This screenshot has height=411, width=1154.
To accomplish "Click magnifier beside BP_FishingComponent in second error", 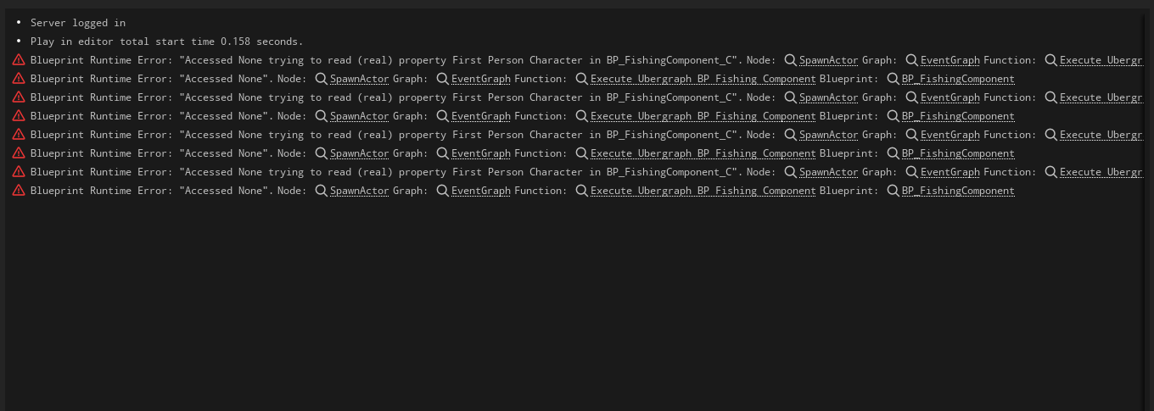I will click(893, 79).
